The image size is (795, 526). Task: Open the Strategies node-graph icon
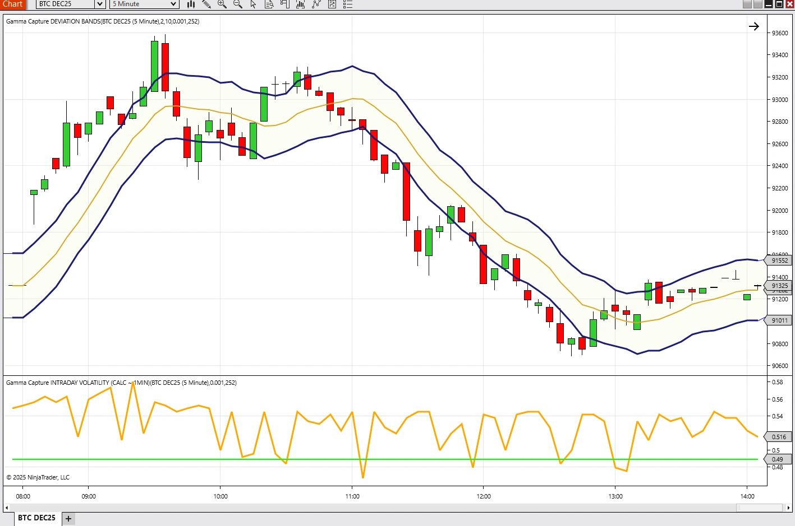pyautogui.click(x=316, y=4)
